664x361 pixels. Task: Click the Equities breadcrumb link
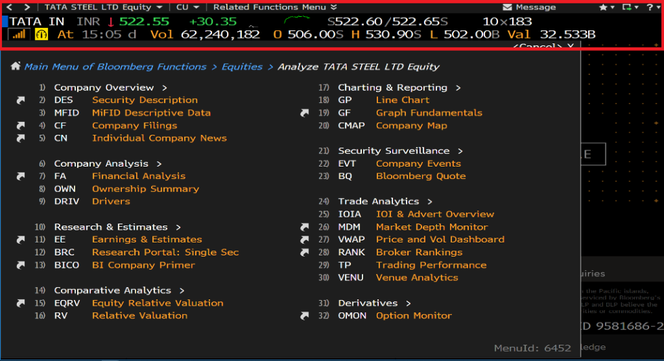(x=242, y=66)
